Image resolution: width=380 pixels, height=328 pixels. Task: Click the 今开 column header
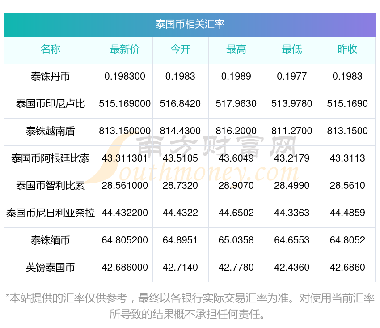click(x=180, y=50)
